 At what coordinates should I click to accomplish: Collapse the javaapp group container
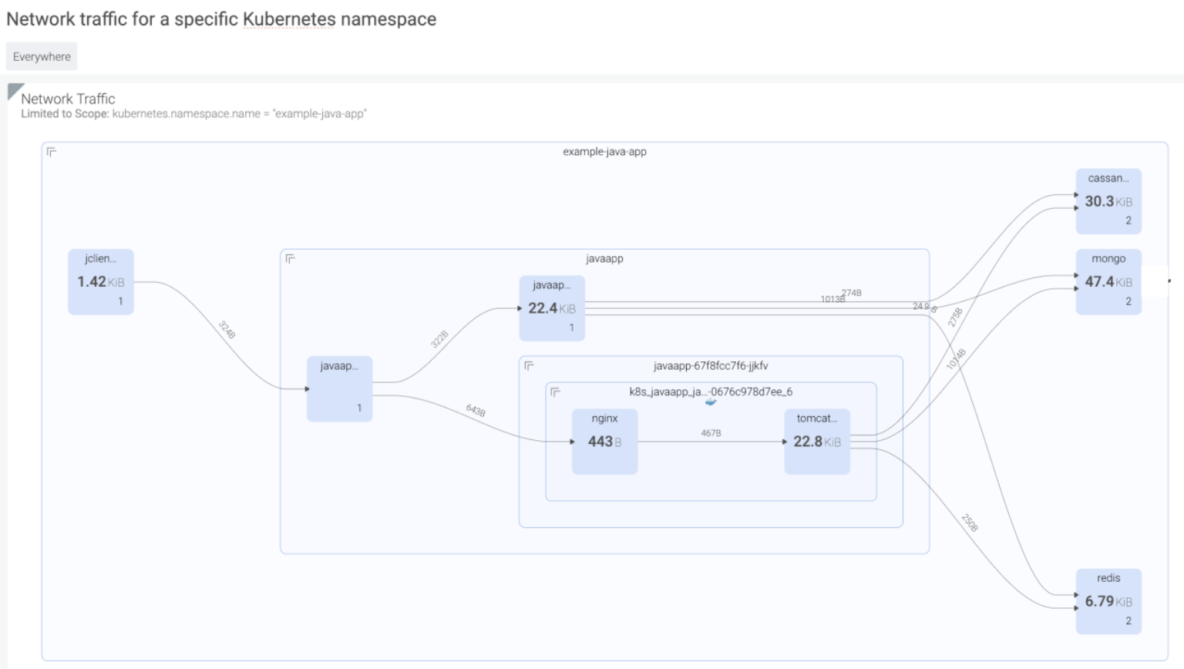[290, 259]
